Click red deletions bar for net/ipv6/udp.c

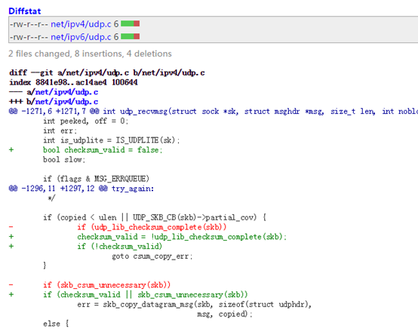137,36
